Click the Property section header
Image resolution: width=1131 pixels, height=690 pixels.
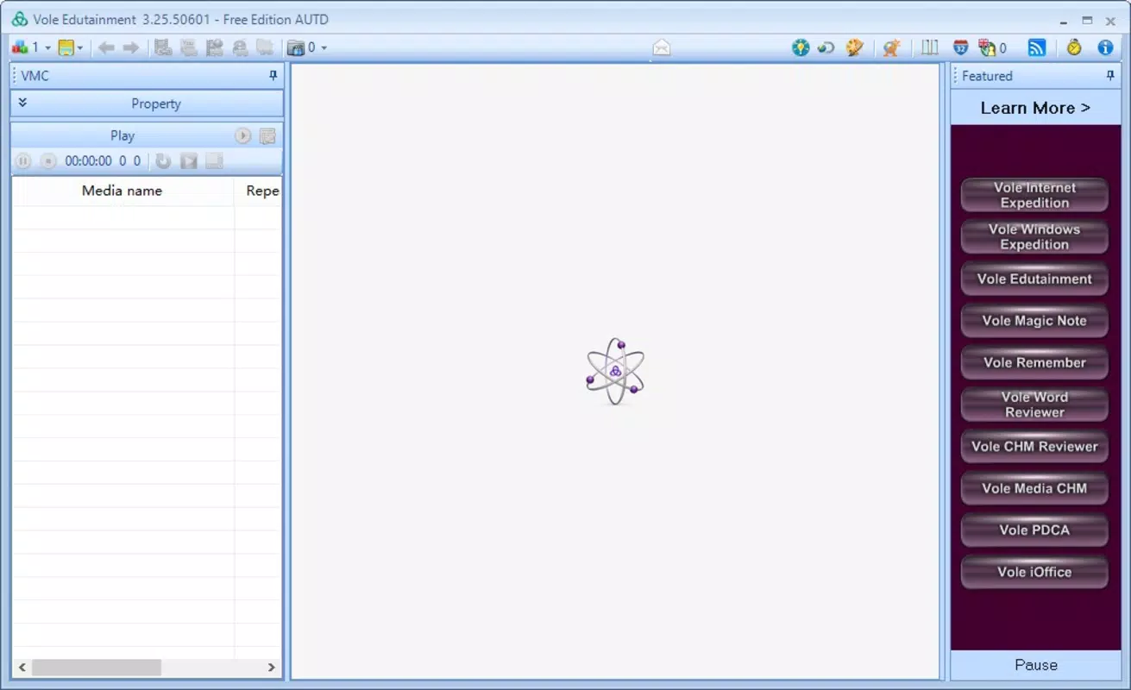click(x=147, y=103)
